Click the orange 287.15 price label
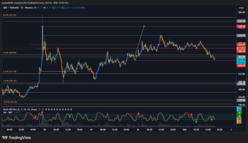 pyautogui.click(x=241, y=48)
